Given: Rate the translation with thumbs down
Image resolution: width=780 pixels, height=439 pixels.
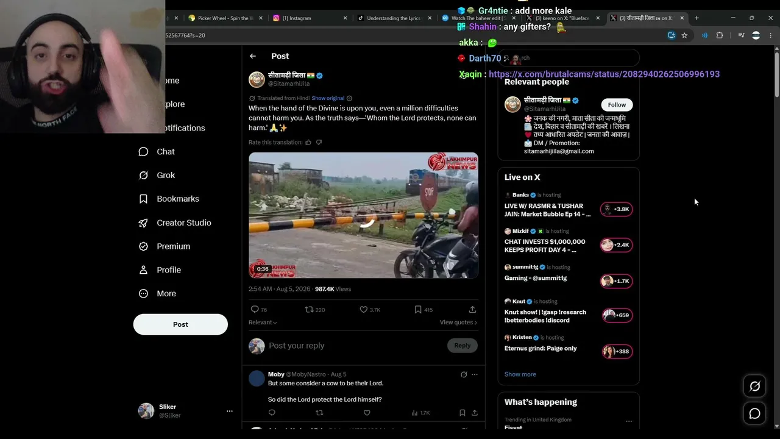Looking at the screenshot, I should [319, 142].
